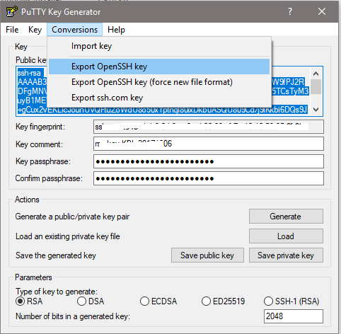
Task: Click public key box scroll up arrow
Action: pos(316,74)
